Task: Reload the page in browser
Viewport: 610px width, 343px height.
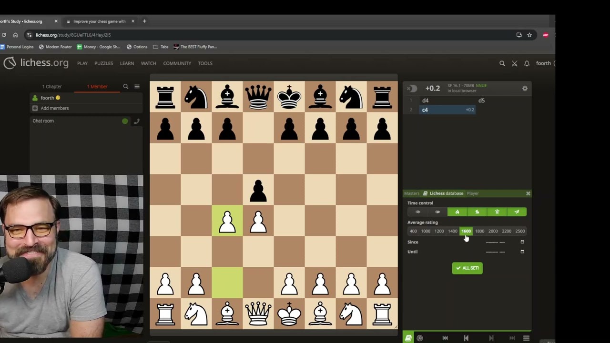Action: pos(4,35)
